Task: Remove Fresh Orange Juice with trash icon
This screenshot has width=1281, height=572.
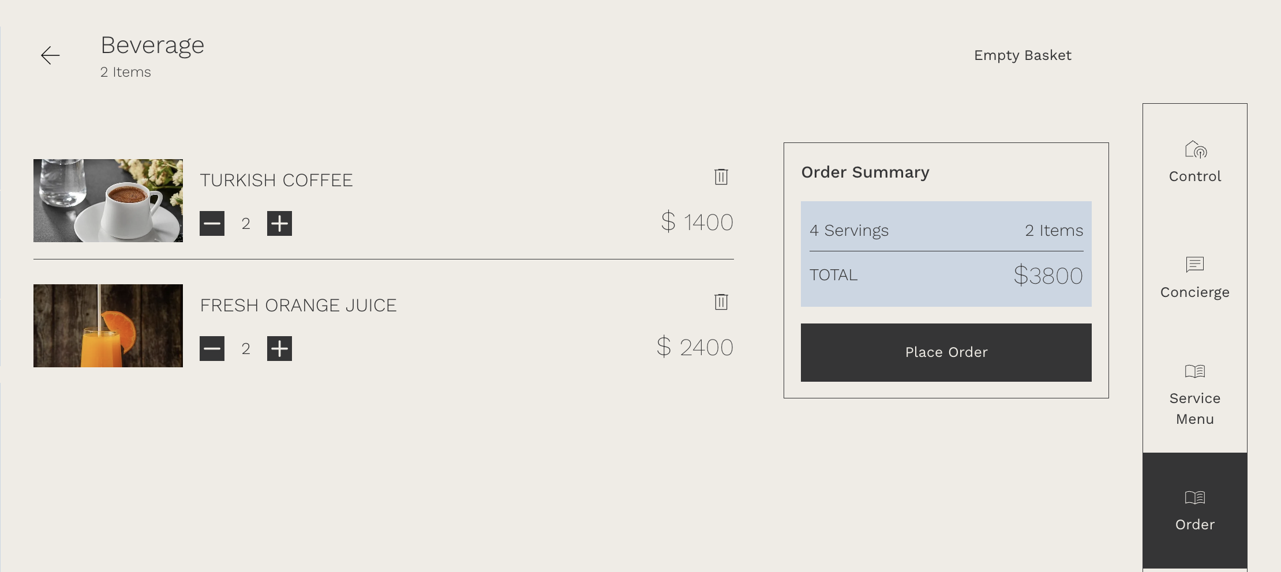Action: [x=721, y=302]
